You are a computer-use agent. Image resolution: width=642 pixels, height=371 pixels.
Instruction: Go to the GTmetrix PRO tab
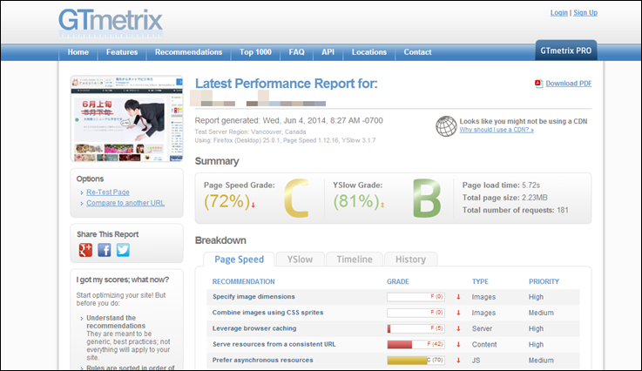coord(566,51)
